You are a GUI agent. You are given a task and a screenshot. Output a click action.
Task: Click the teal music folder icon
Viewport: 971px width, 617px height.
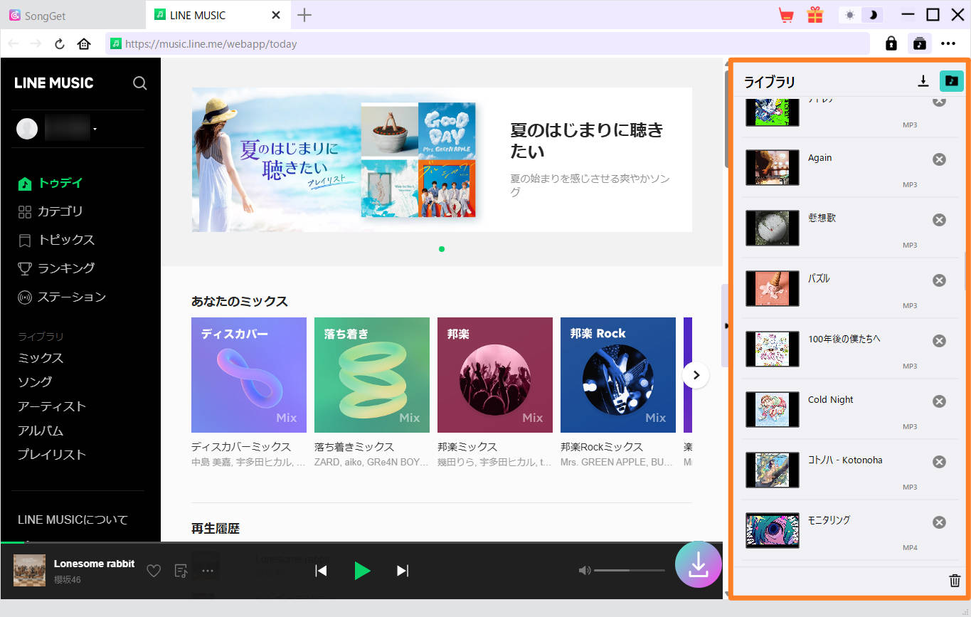952,81
